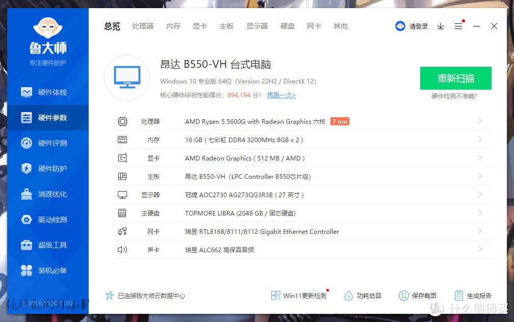
Task: Click the 鲁大师 logo avatar
Action: pos(48,28)
